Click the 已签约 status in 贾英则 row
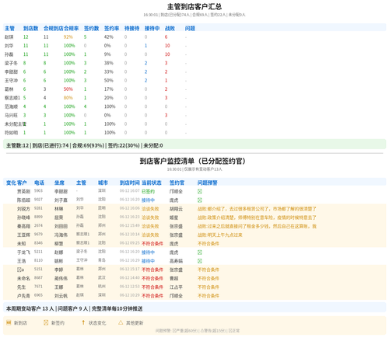The height and width of the screenshot is (348, 389). click(148, 191)
